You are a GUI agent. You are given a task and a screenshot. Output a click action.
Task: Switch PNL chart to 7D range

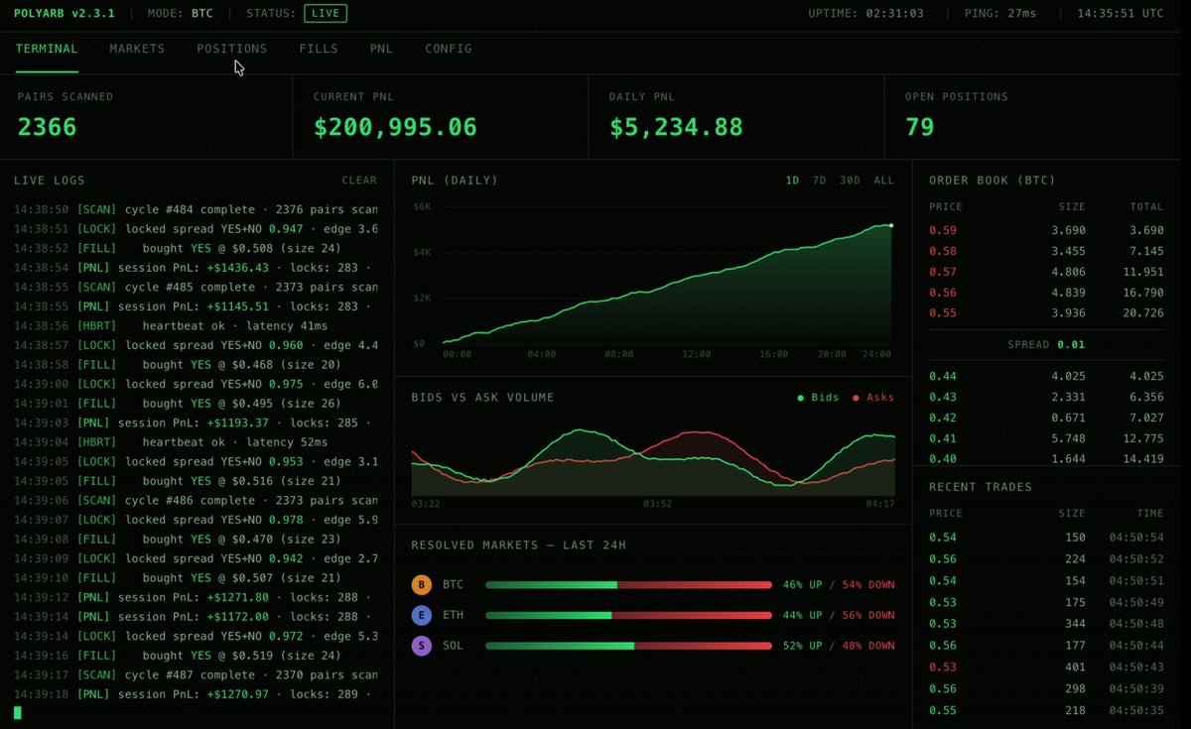(819, 181)
